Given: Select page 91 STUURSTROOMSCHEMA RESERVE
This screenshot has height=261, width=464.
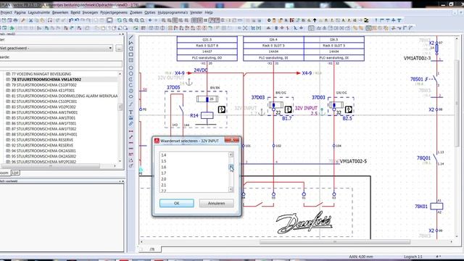Looking at the screenshot, I should click(x=42, y=140).
